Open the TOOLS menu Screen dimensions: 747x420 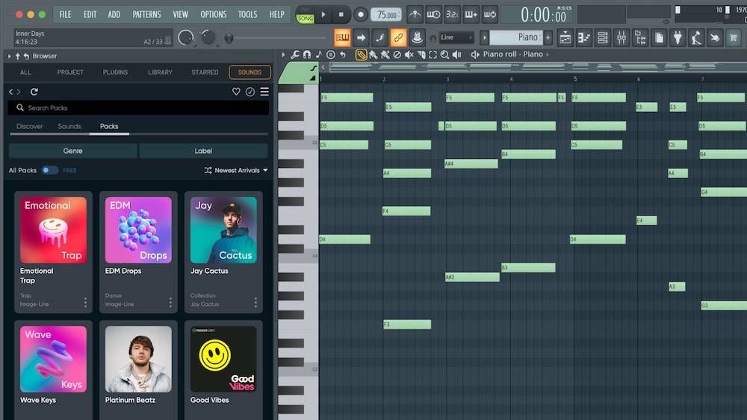pos(248,15)
